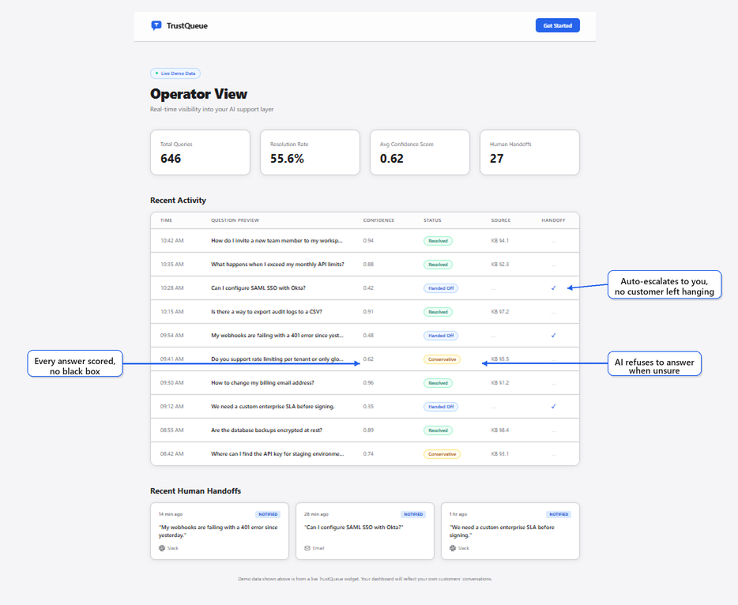
Task: Click Handed Off badge in the 09:54 AM row
Action: click(441, 336)
